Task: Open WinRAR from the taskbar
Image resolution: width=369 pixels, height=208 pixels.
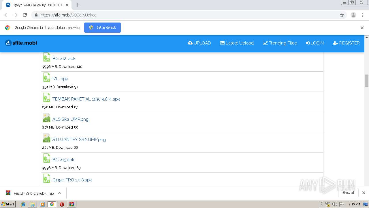Action: pos(71,204)
